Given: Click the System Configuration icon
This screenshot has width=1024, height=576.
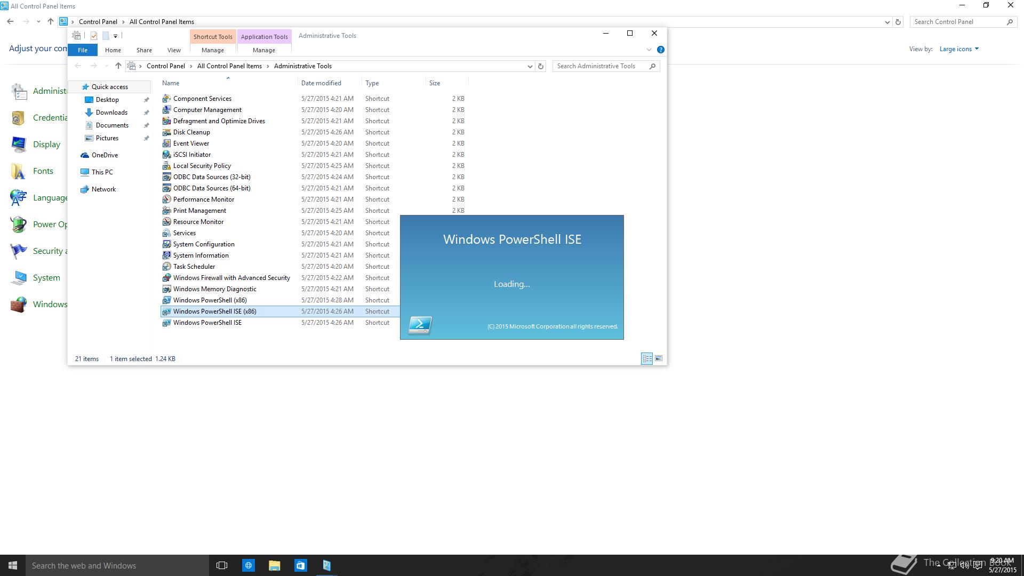Looking at the screenshot, I should tap(166, 244).
